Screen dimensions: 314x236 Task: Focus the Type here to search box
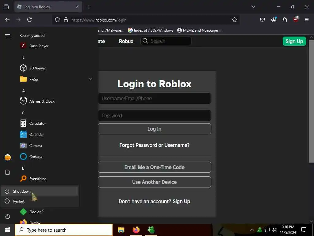coord(64,230)
